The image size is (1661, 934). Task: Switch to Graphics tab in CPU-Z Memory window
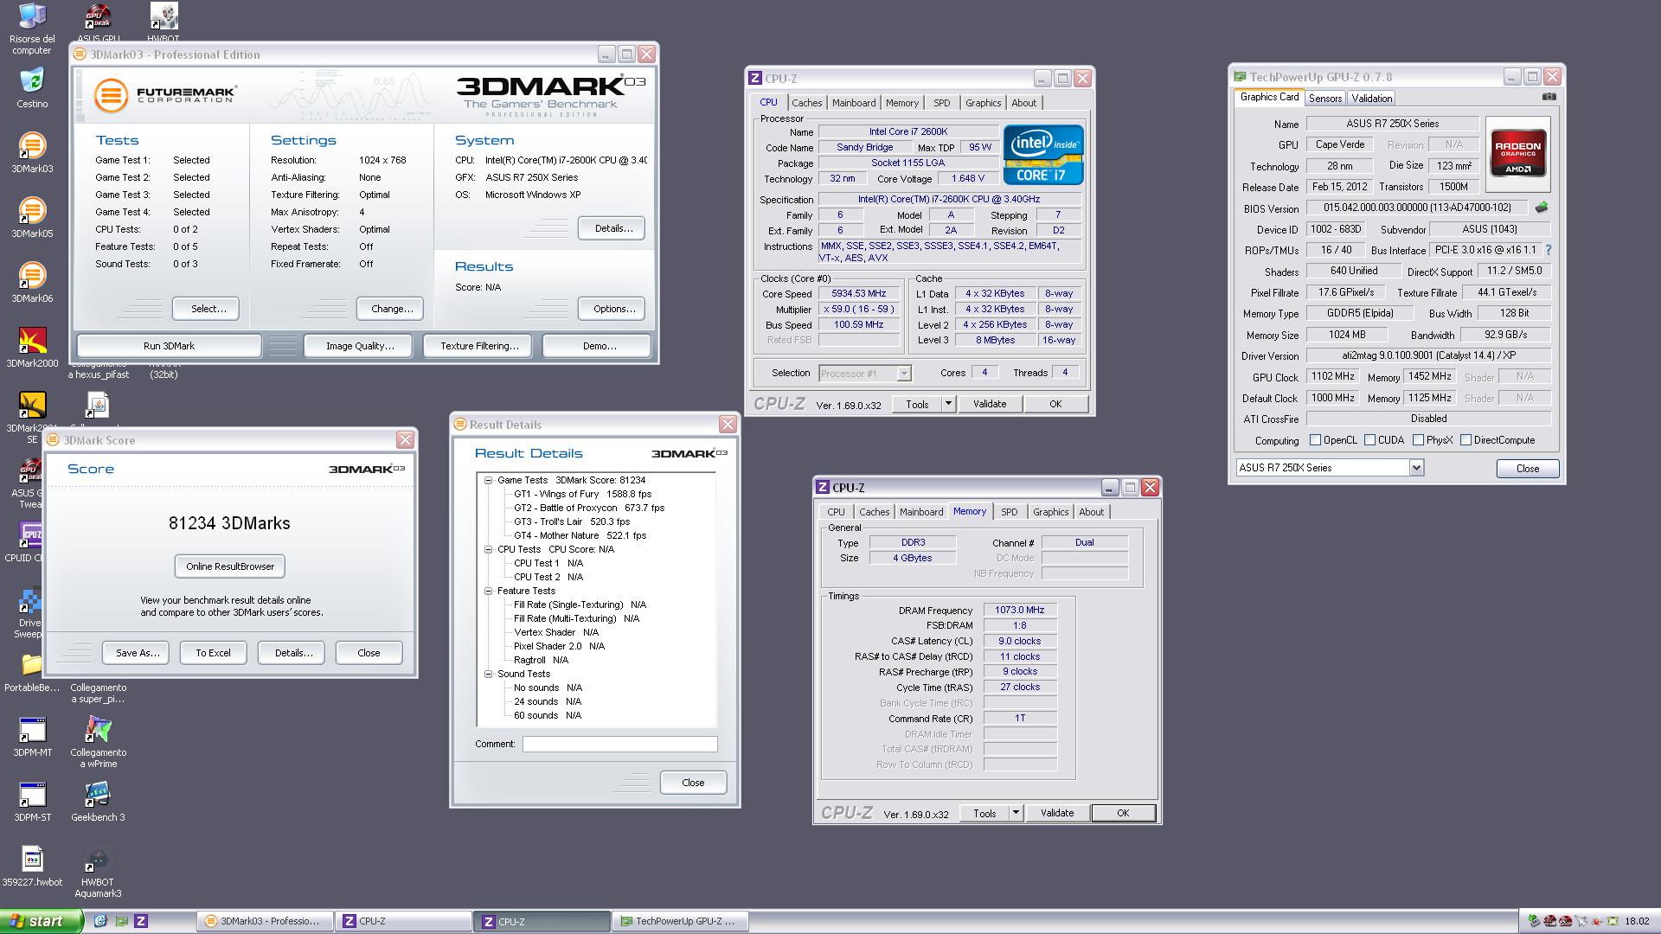click(1051, 512)
